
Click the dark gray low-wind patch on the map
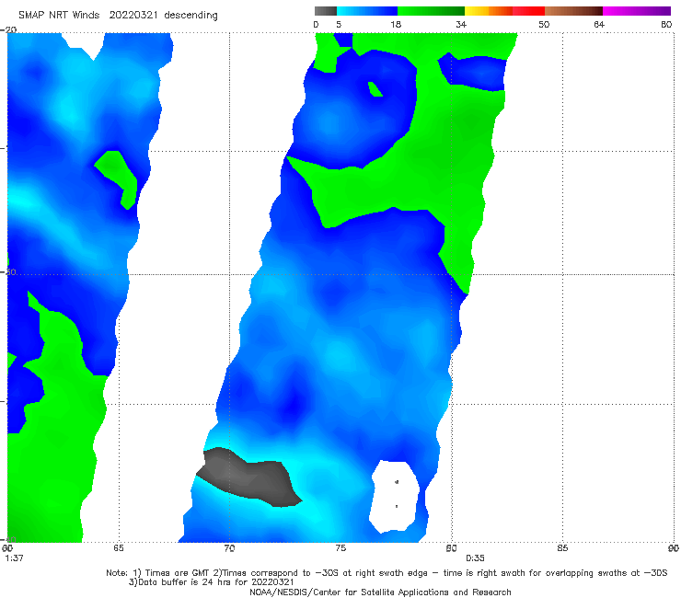click(x=249, y=477)
